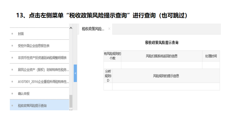The width and height of the screenshot is (231, 130).
Task: Click the 处理时间 column header
Action: (211, 56)
